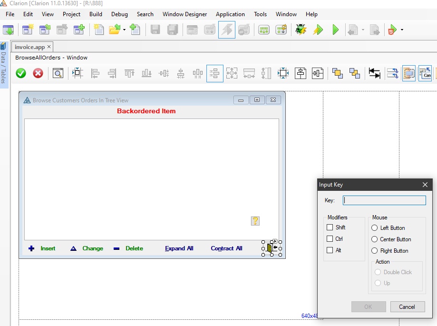
Task: Expand the HTML5 run dropdown arrow
Action: click(x=402, y=30)
